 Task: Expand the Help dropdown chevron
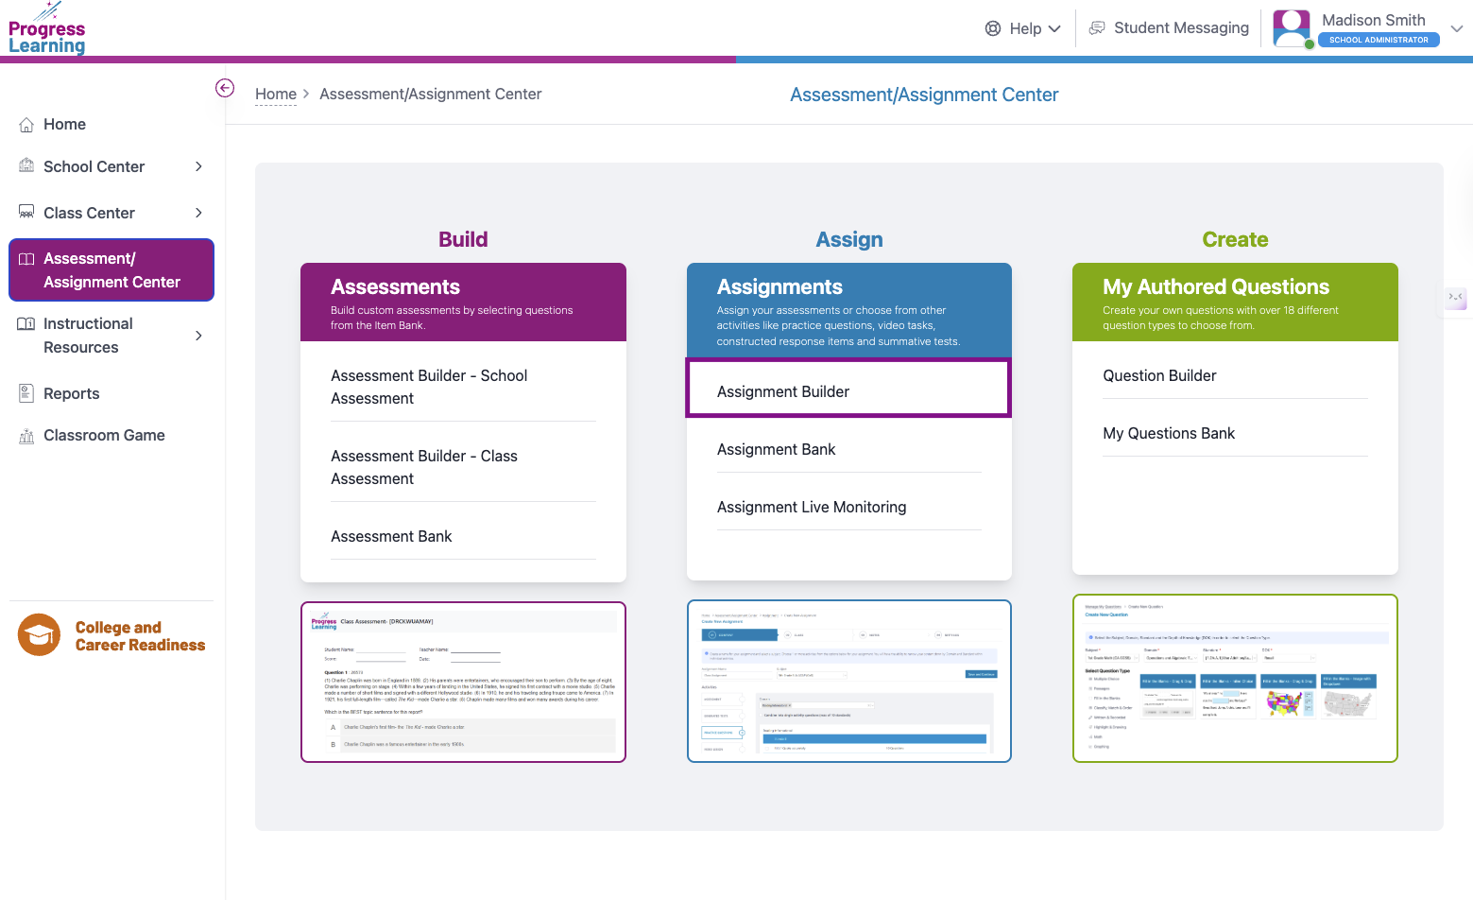[x=1054, y=28]
